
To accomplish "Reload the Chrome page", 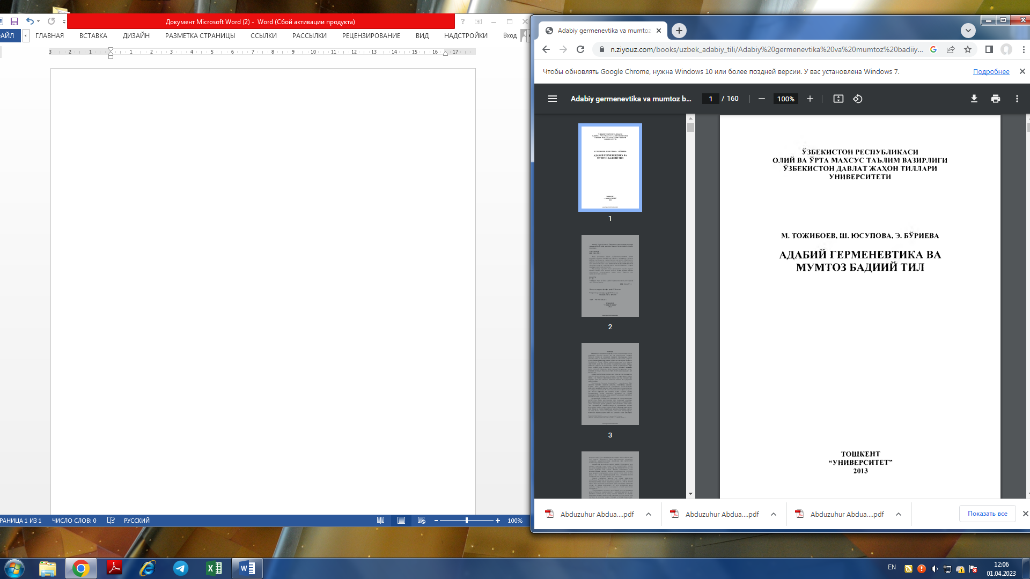I will coord(580,49).
